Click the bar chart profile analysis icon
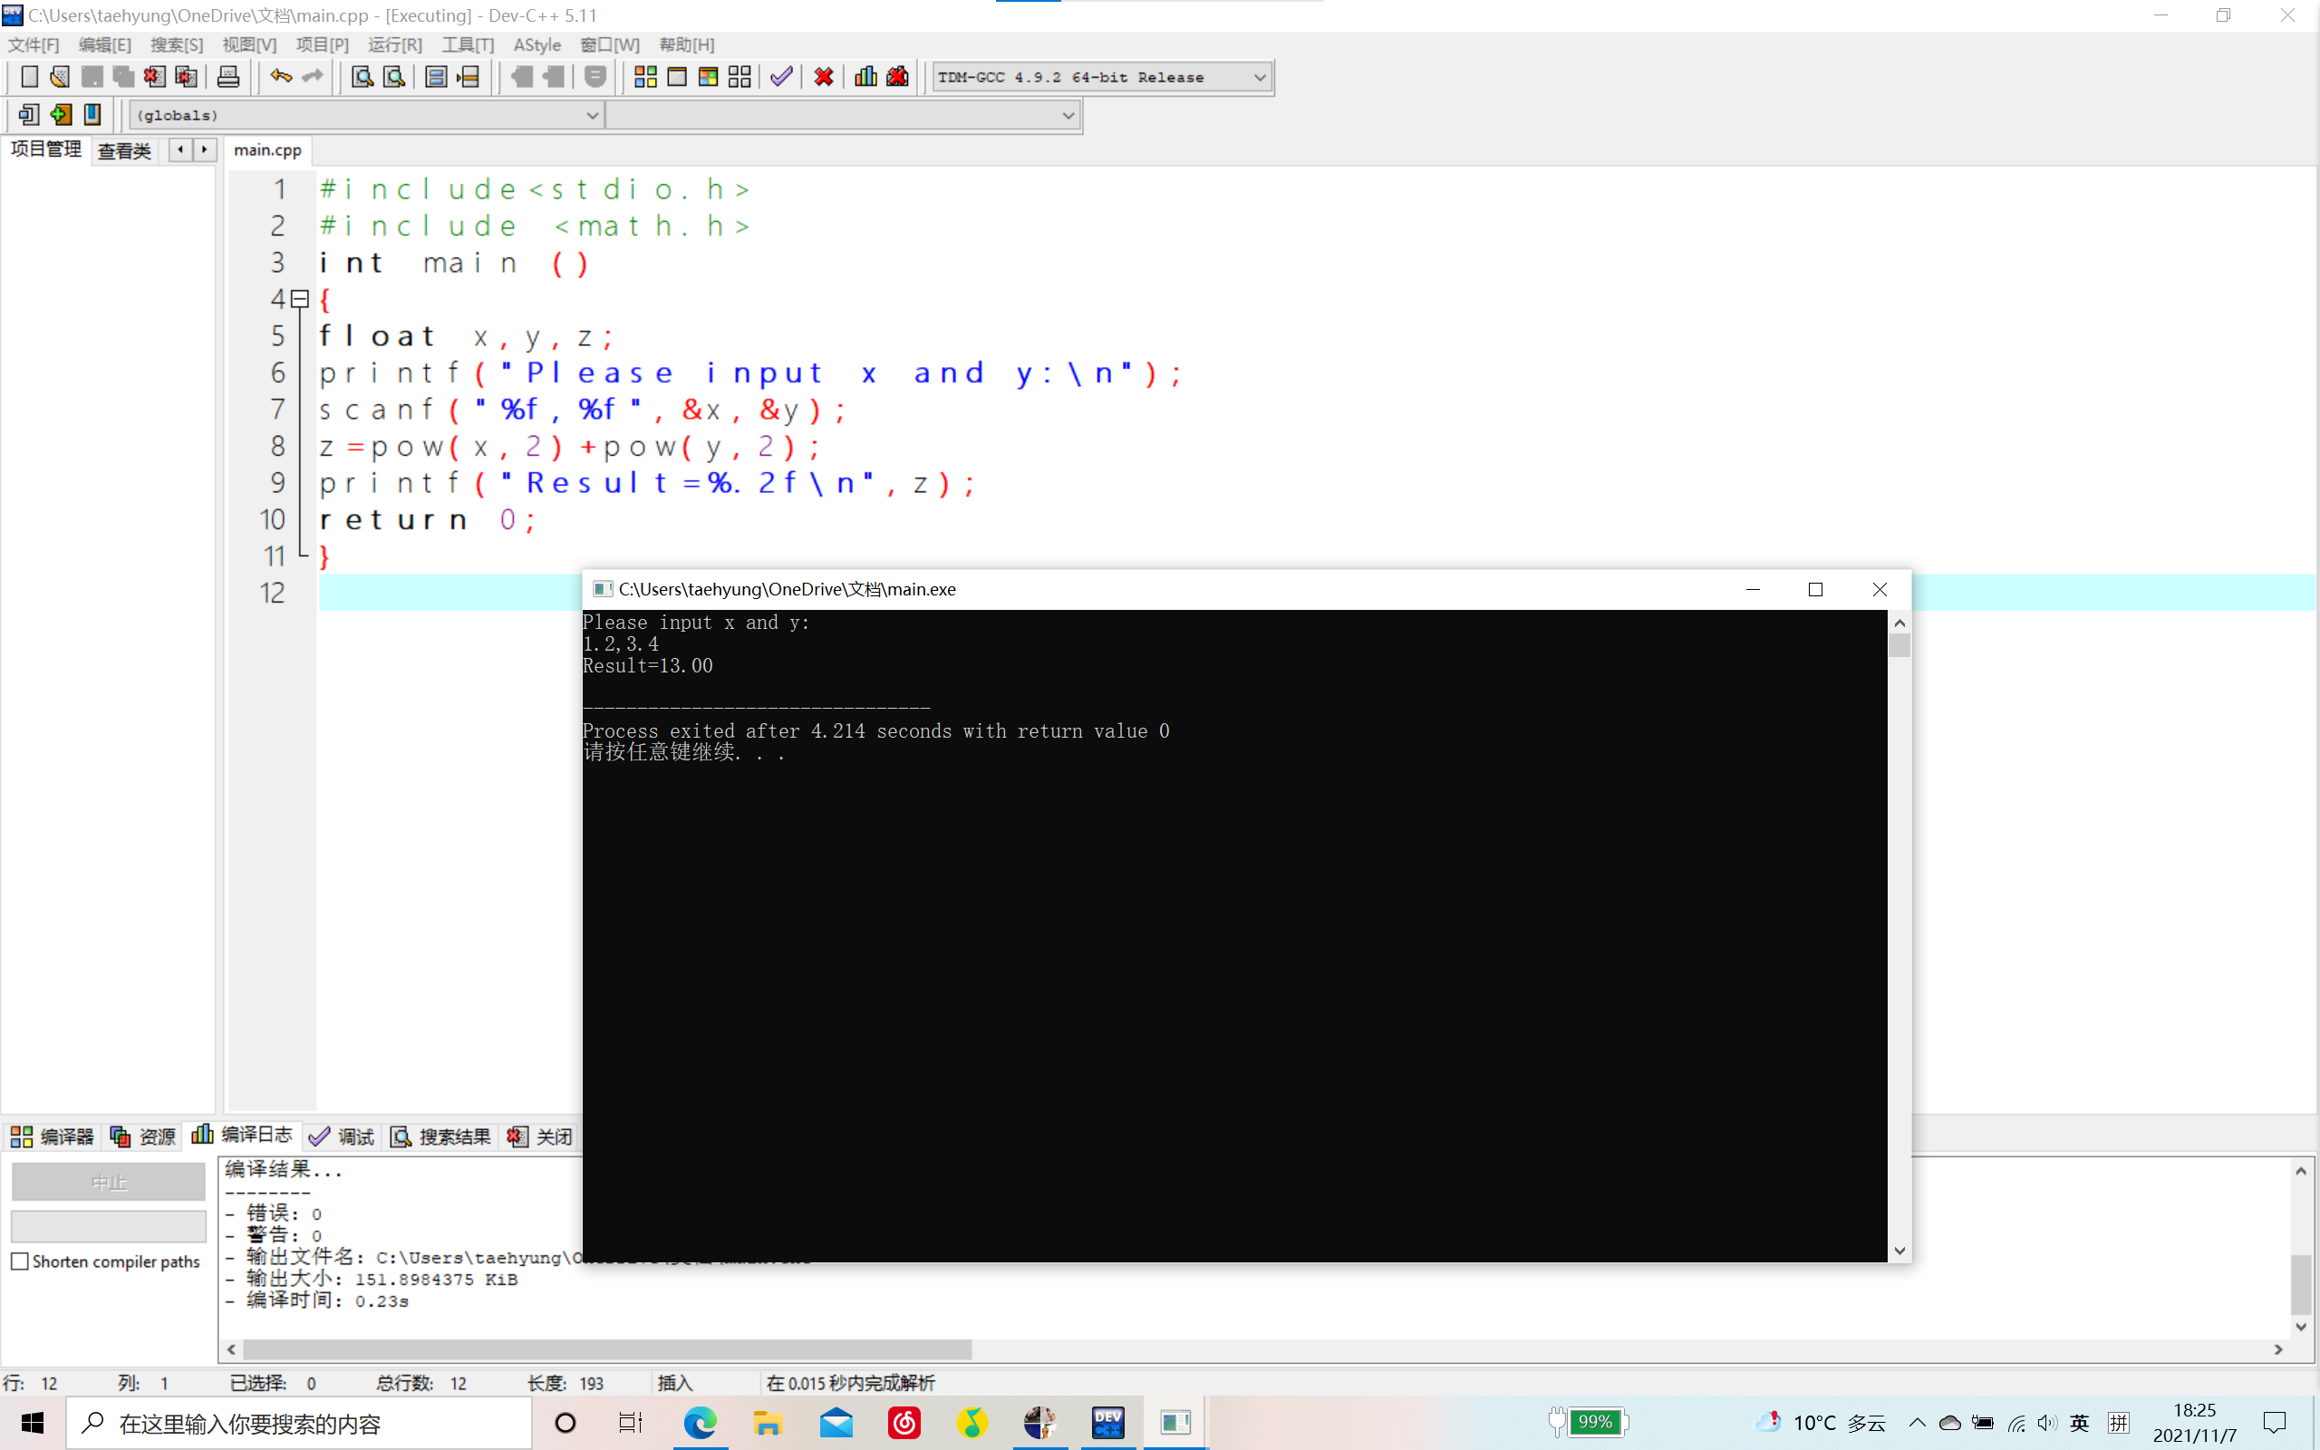 pos(865,77)
